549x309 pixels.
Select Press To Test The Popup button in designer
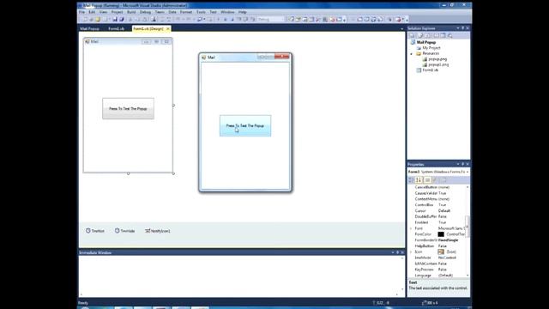pyautogui.click(x=128, y=109)
